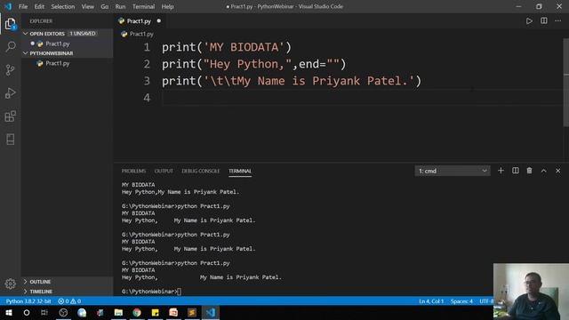
Task: Click the terminal prompt G:\PythonWebinar>
Action: tap(149, 292)
